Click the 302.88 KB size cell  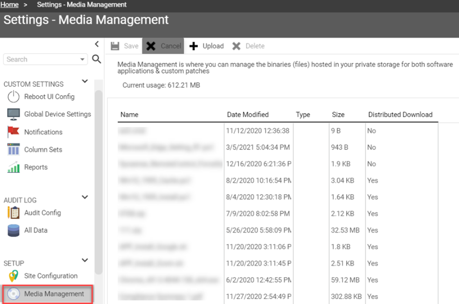pyautogui.click(x=346, y=297)
